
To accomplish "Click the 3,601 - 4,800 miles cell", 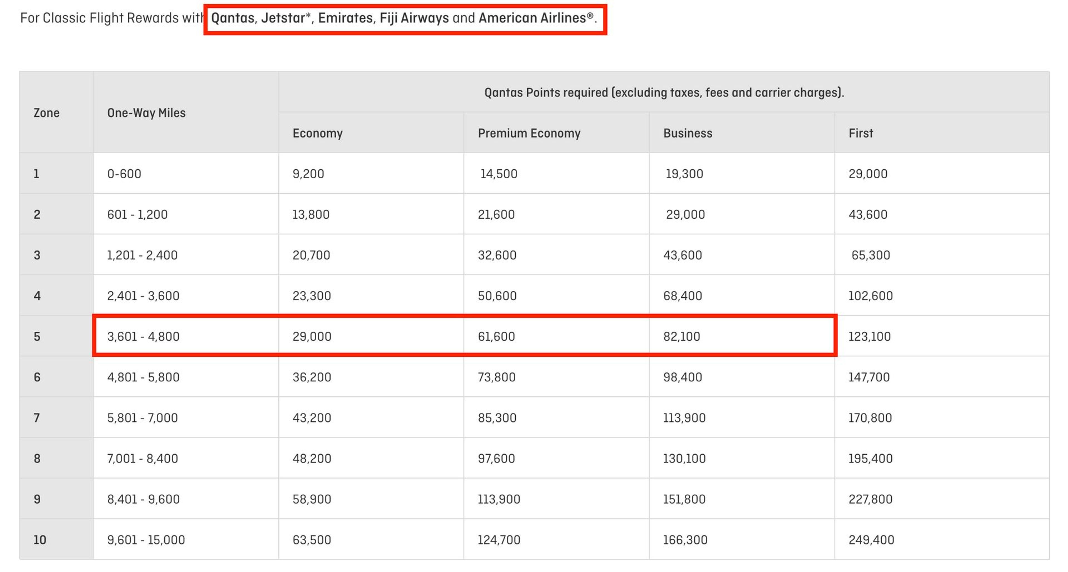I will point(186,336).
